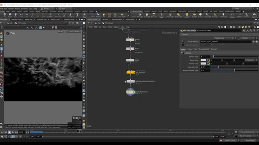
Task: Select the Font shelf tool
Action: point(77,15)
